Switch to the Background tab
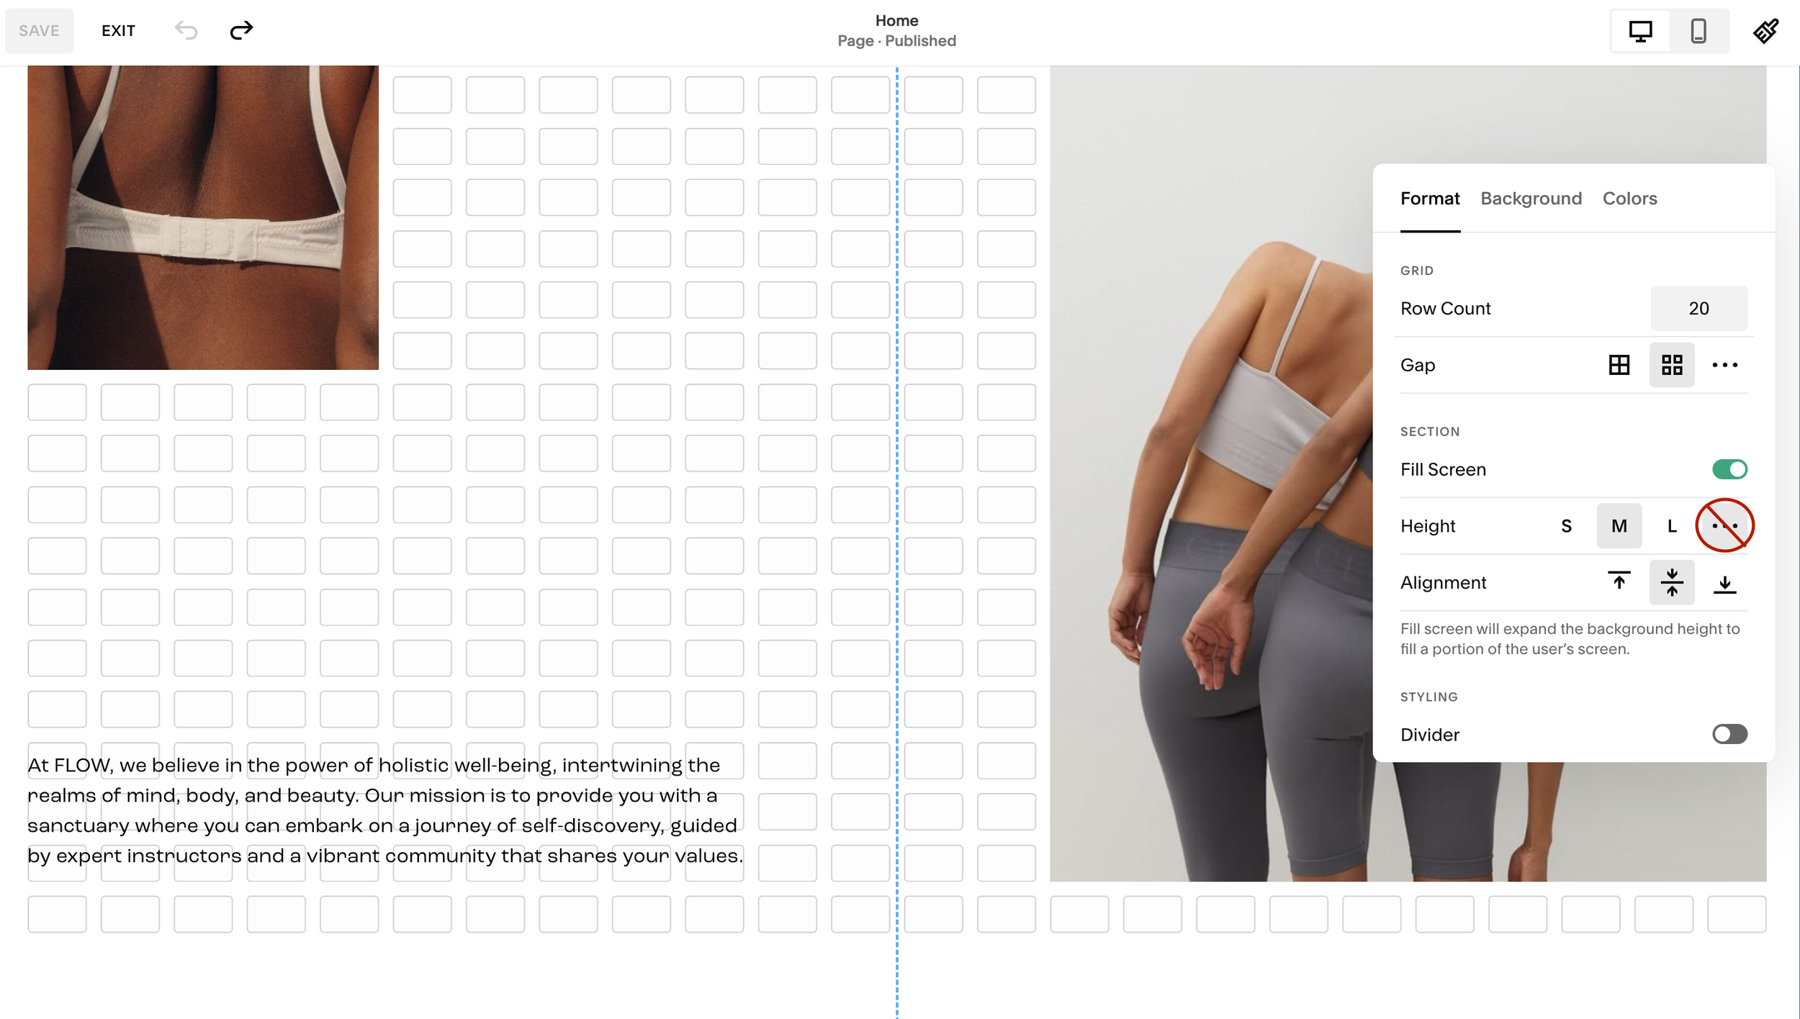The height and width of the screenshot is (1019, 1800). click(1531, 199)
